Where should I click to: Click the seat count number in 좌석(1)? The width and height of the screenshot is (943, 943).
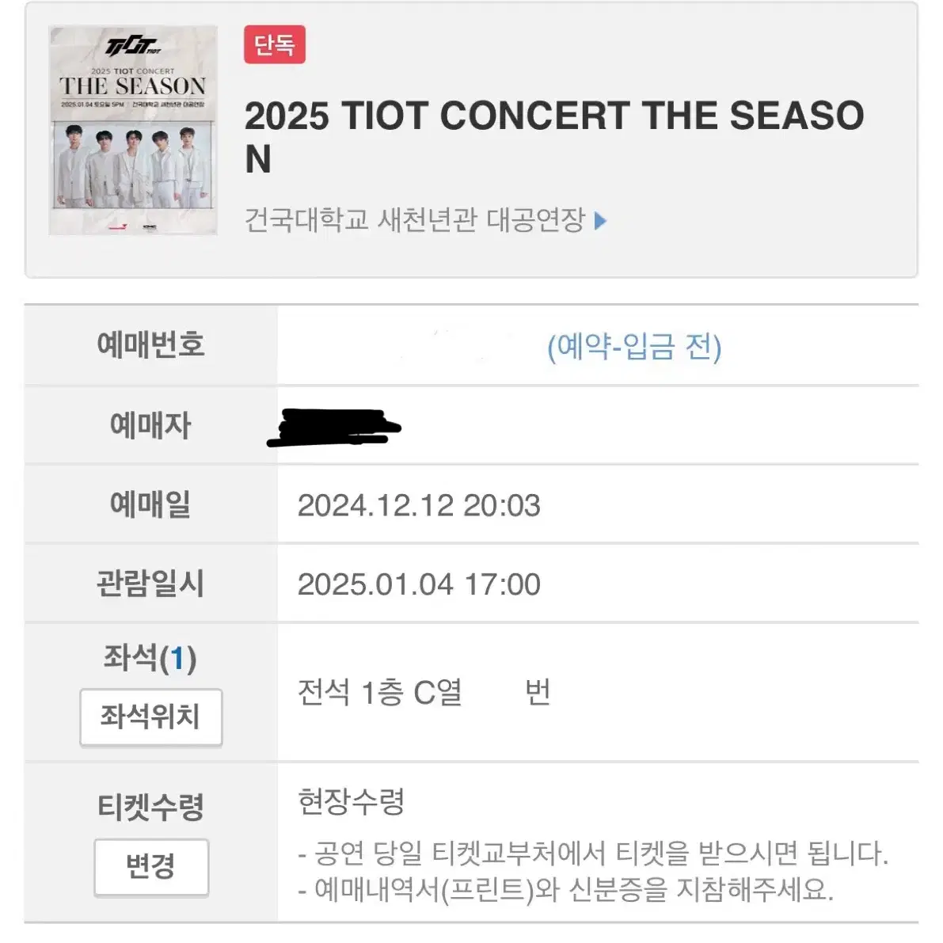click(x=177, y=658)
